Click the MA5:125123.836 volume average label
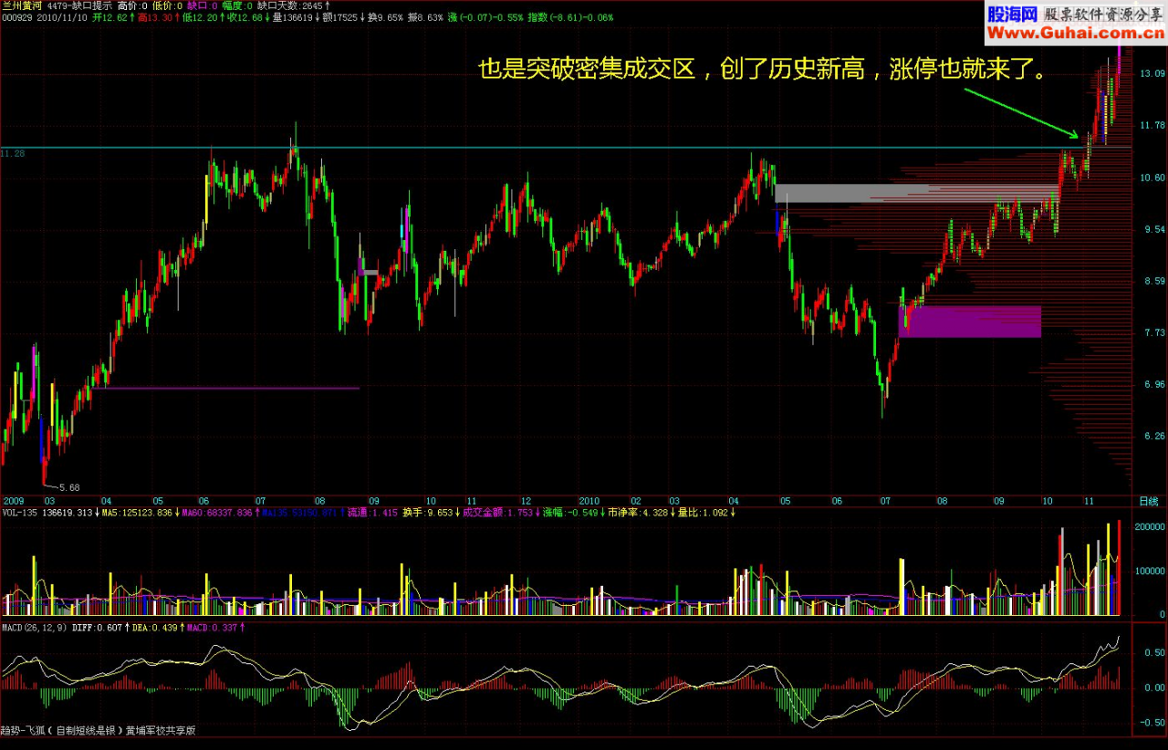Viewport: 1168px width, 750px height. 138,513
